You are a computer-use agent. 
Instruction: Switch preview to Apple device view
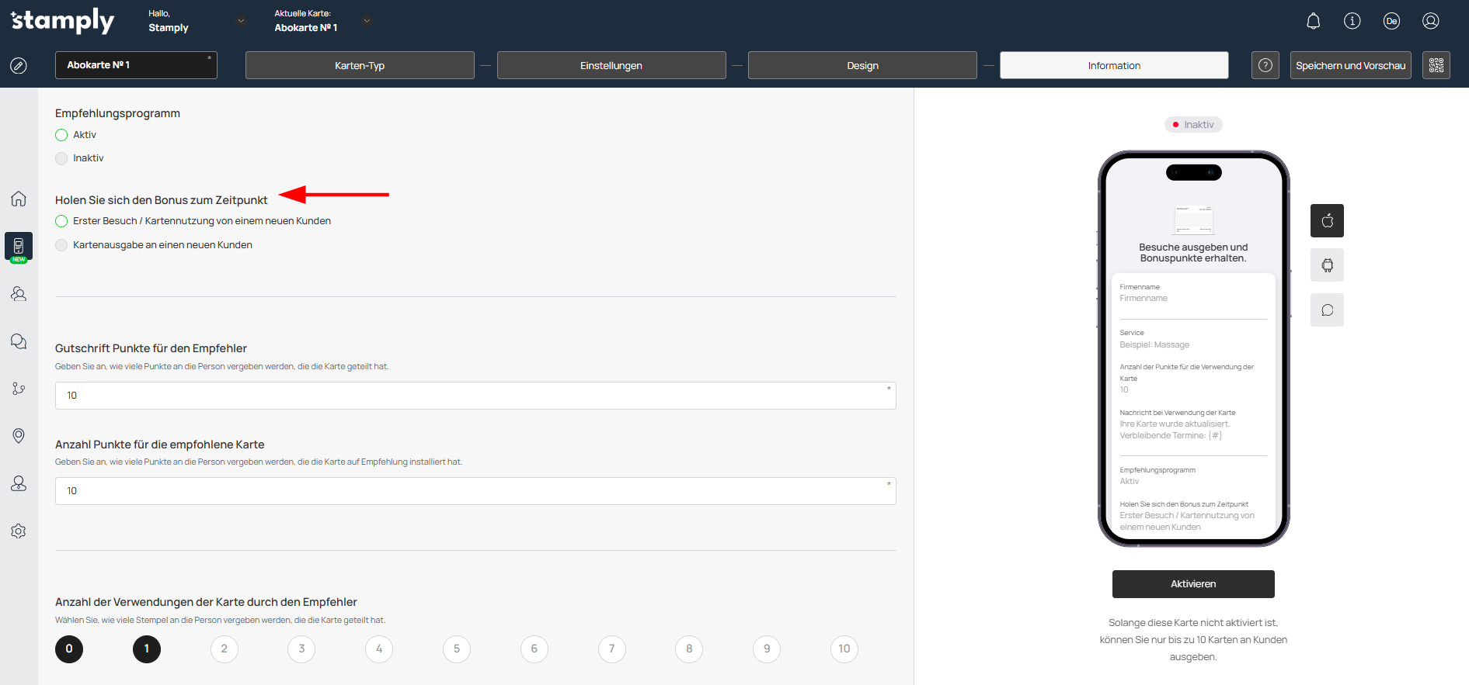[x=1327, y=220]
